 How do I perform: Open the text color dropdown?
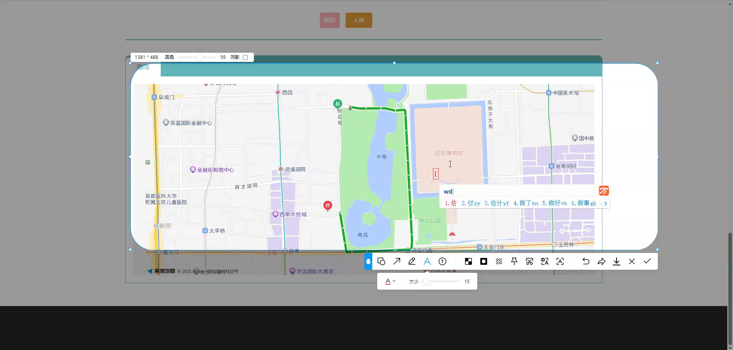click(390, 281)
